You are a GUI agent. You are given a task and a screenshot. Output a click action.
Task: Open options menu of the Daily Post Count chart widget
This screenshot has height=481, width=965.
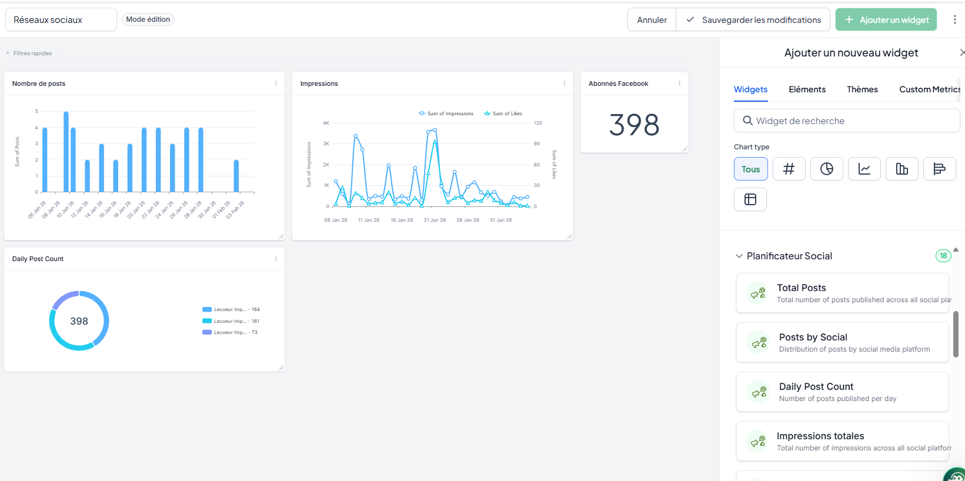pyautogui.click(x=276, y=259)
